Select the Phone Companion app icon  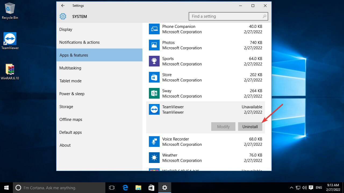(154, 29)
